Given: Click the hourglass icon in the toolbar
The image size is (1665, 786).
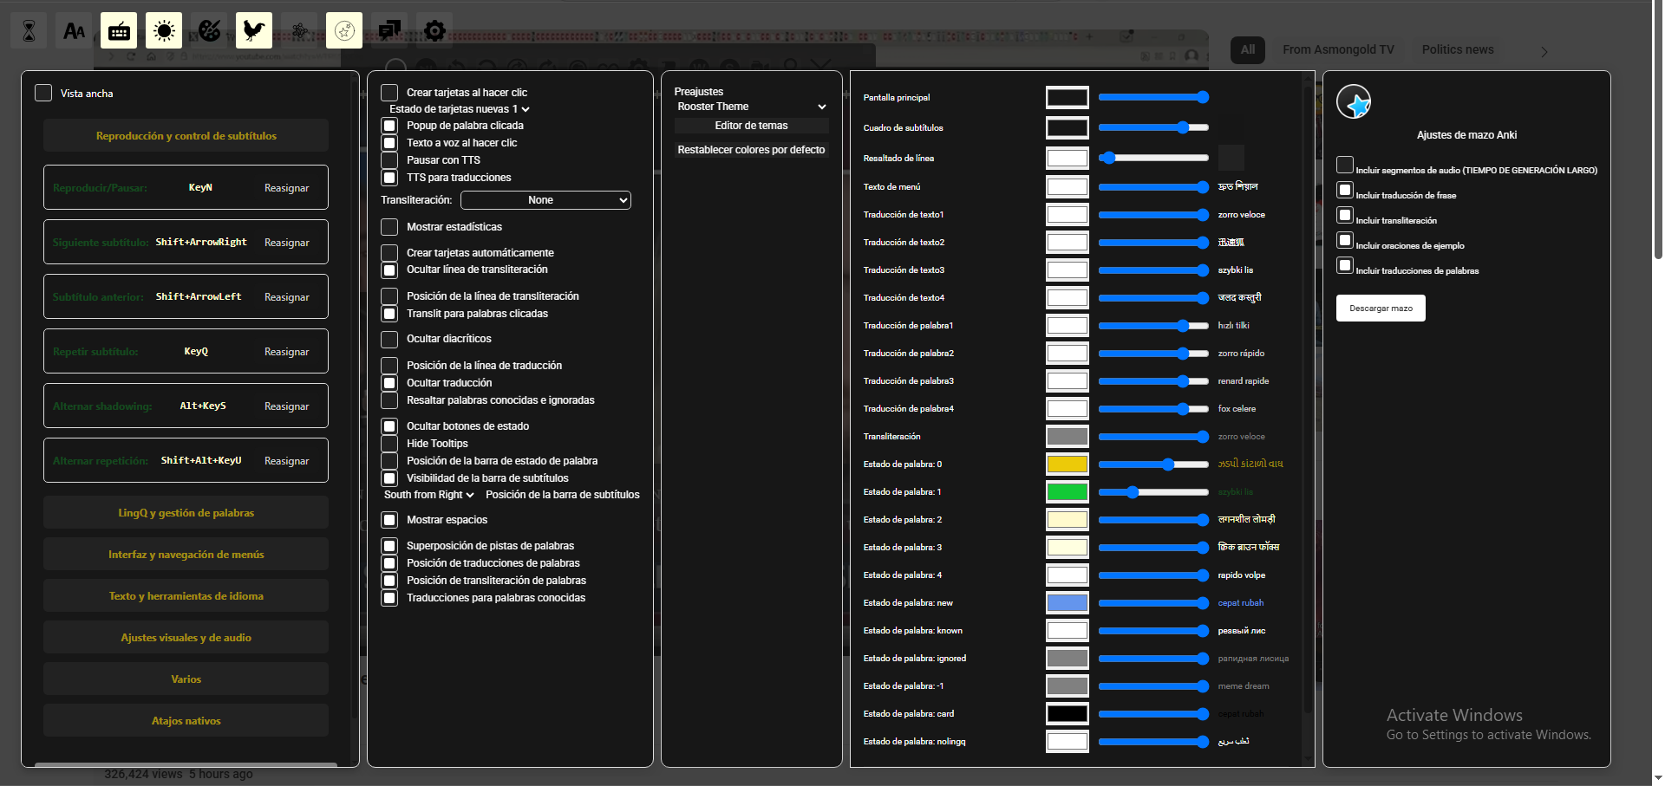Looking at the screenshot, I should 29,31.
